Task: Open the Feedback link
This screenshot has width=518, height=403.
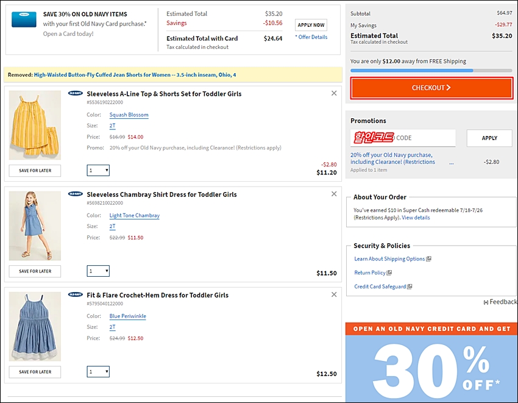Action: click(x=500, y=302)
